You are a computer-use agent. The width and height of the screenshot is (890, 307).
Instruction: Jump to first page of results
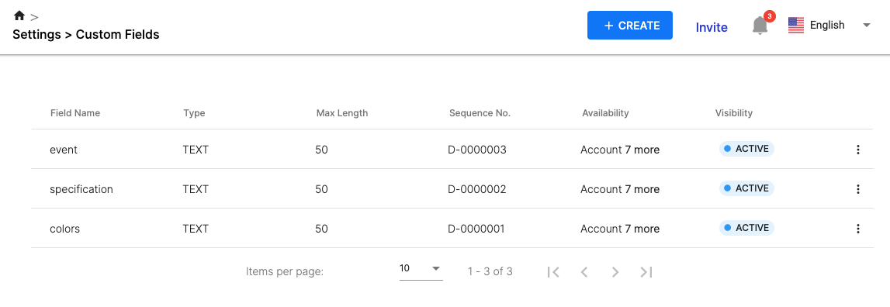click(x=553, y=272)
